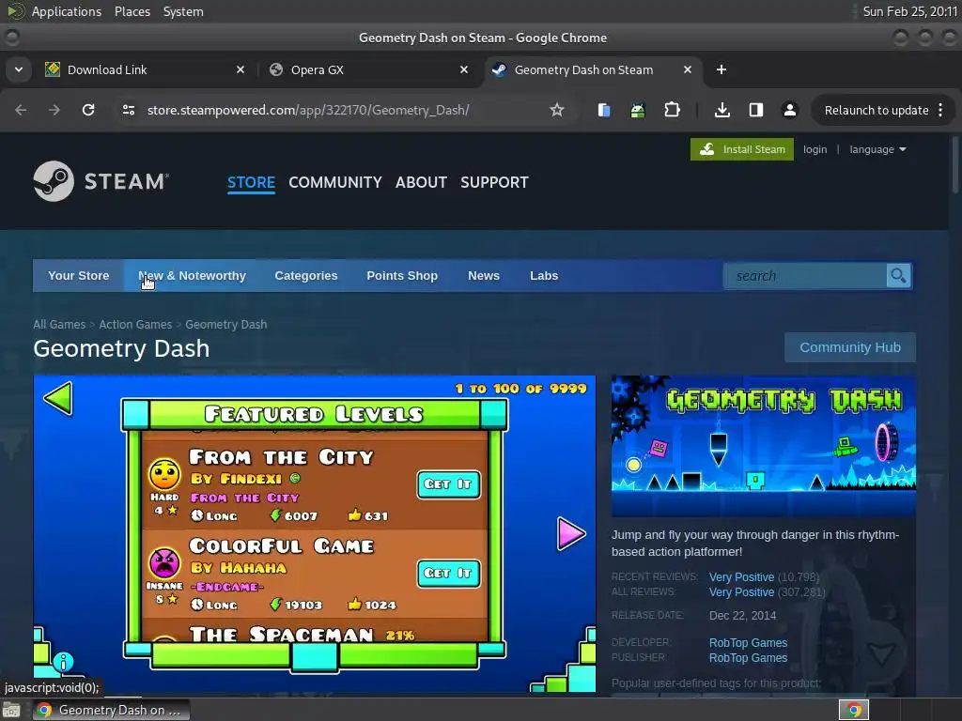The width and height of the screenshot is (962, 721).
Task: Open the tab search dropdown chevron
Action: [x=19, y=69]
